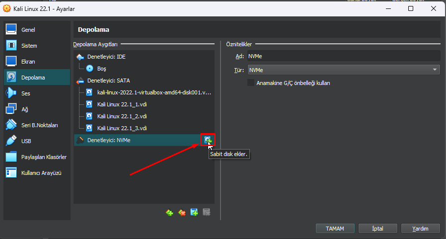Maximize the Ayarlar settings window

tap(411, 8)
